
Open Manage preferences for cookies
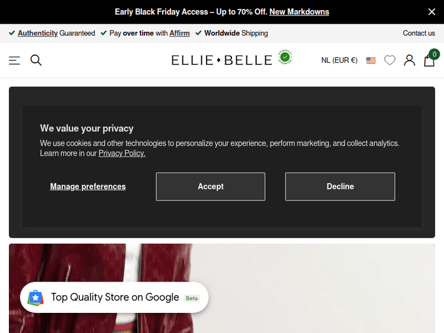pos(88,186)
